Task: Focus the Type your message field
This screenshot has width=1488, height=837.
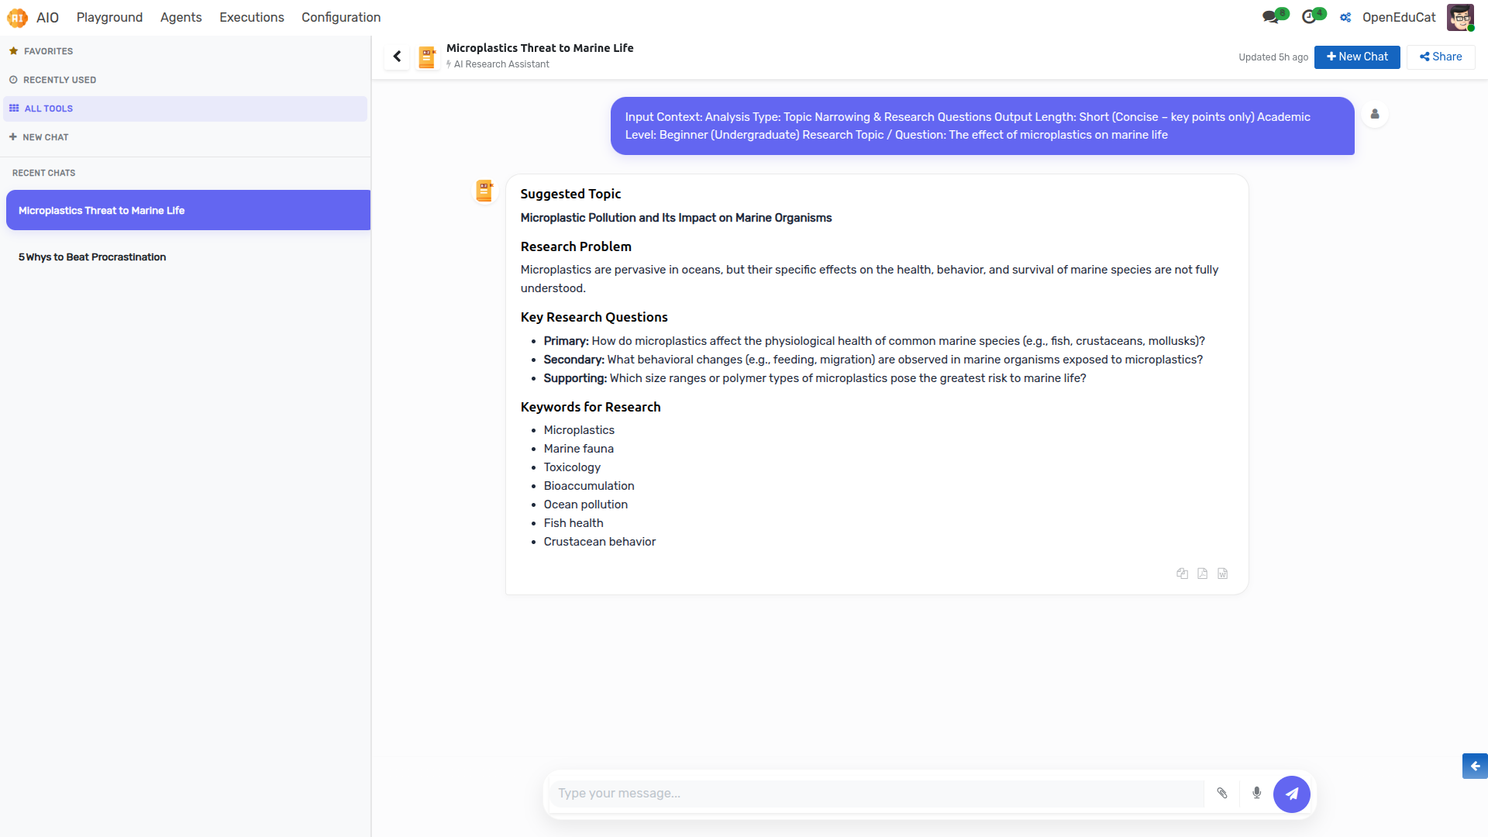Action: pyautogui.click(x=877, y=793)
